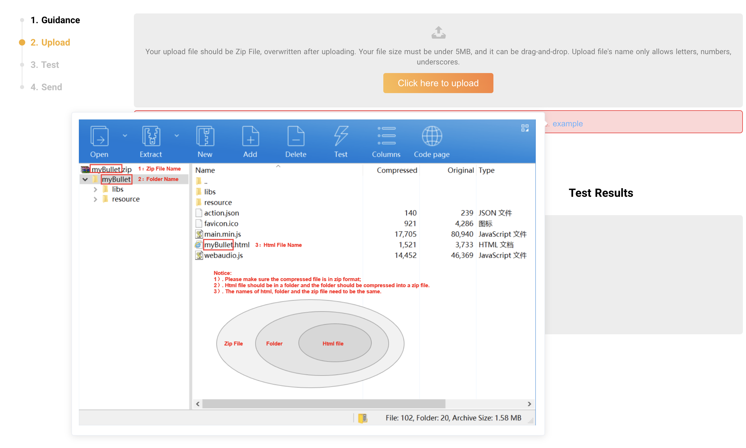Image resolution: width=746 pixels, height=448 pixels.
Task: Click the main.min.js script file icon
Action: [198, 234]
